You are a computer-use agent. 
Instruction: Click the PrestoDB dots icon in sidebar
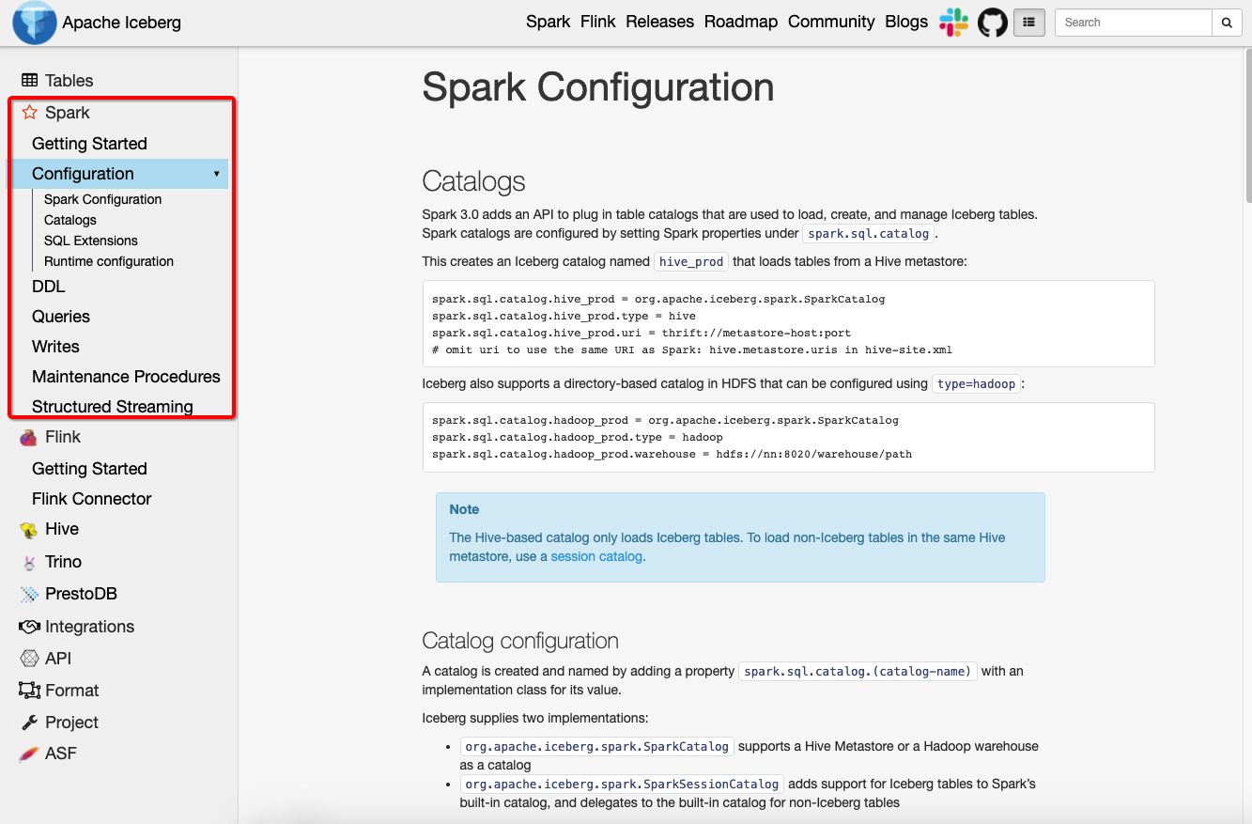pyautogui.click(x=29, y=594)
